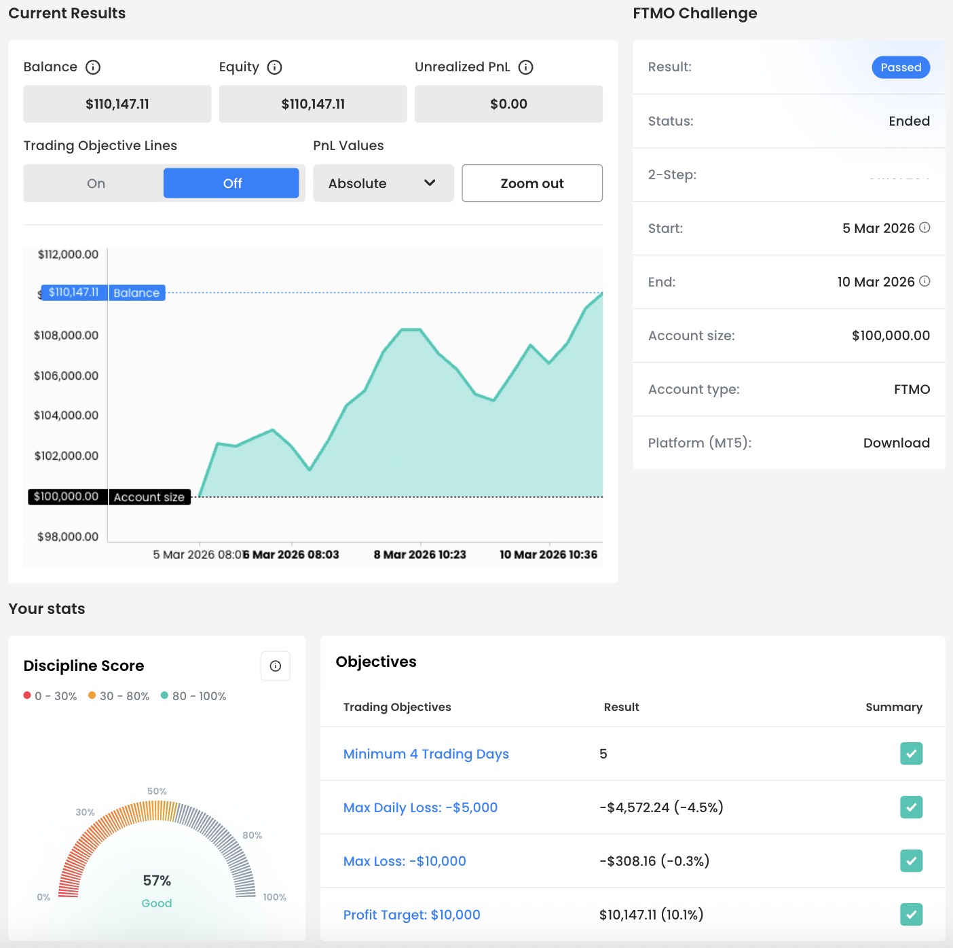Screen dimensions: 953x948
Task: Click info icon beside End date
Action: [924, 281]
